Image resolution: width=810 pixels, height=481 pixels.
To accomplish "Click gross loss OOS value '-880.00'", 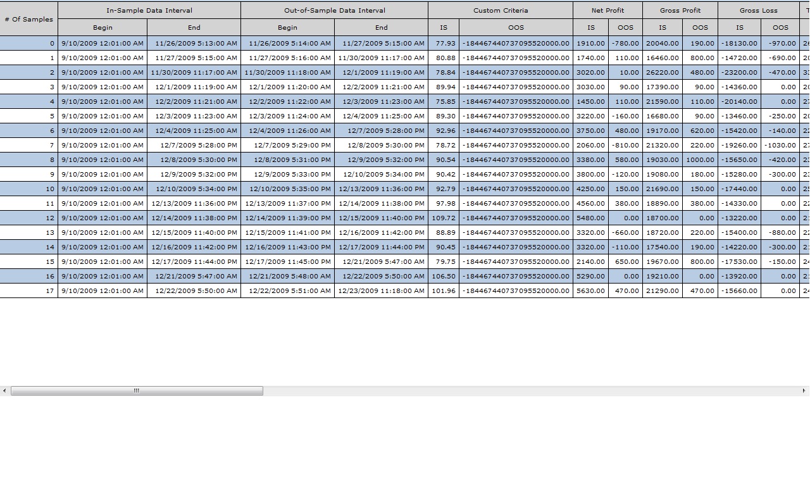I will pyautogui.click(x=780, y=232).
